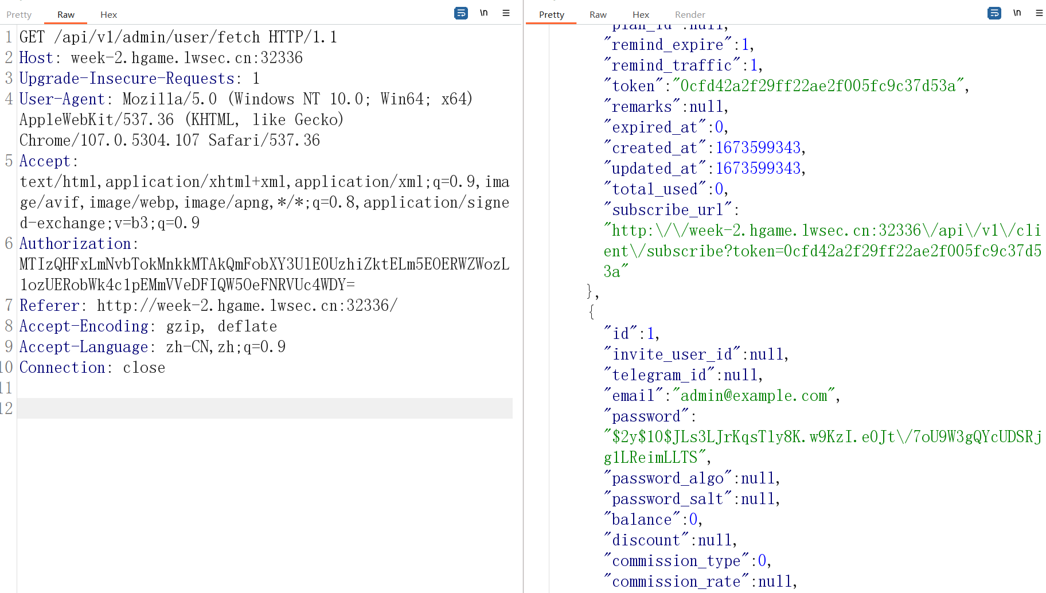Click the base64 Authorization value starting MTIzQHFx

tap(264, 275)
